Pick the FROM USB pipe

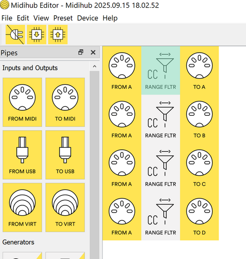point(22,155)
